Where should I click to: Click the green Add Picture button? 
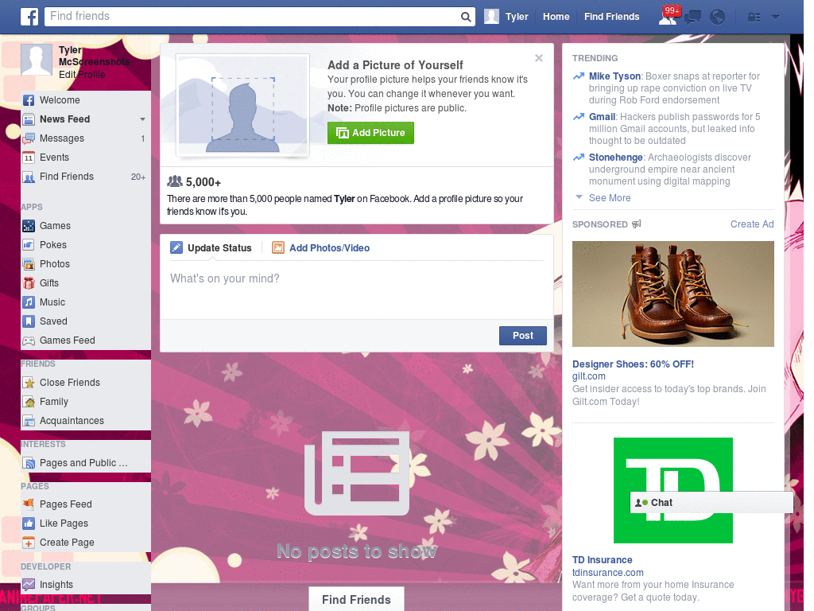coord(370,133)
